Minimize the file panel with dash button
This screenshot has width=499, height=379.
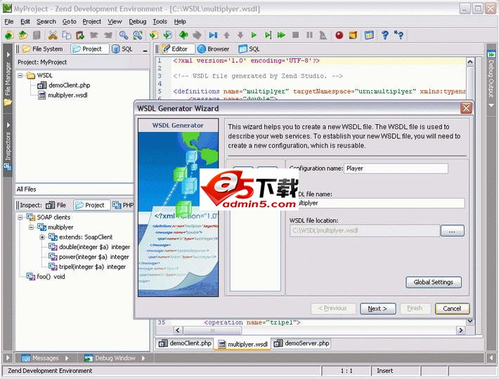pos(145,51)
